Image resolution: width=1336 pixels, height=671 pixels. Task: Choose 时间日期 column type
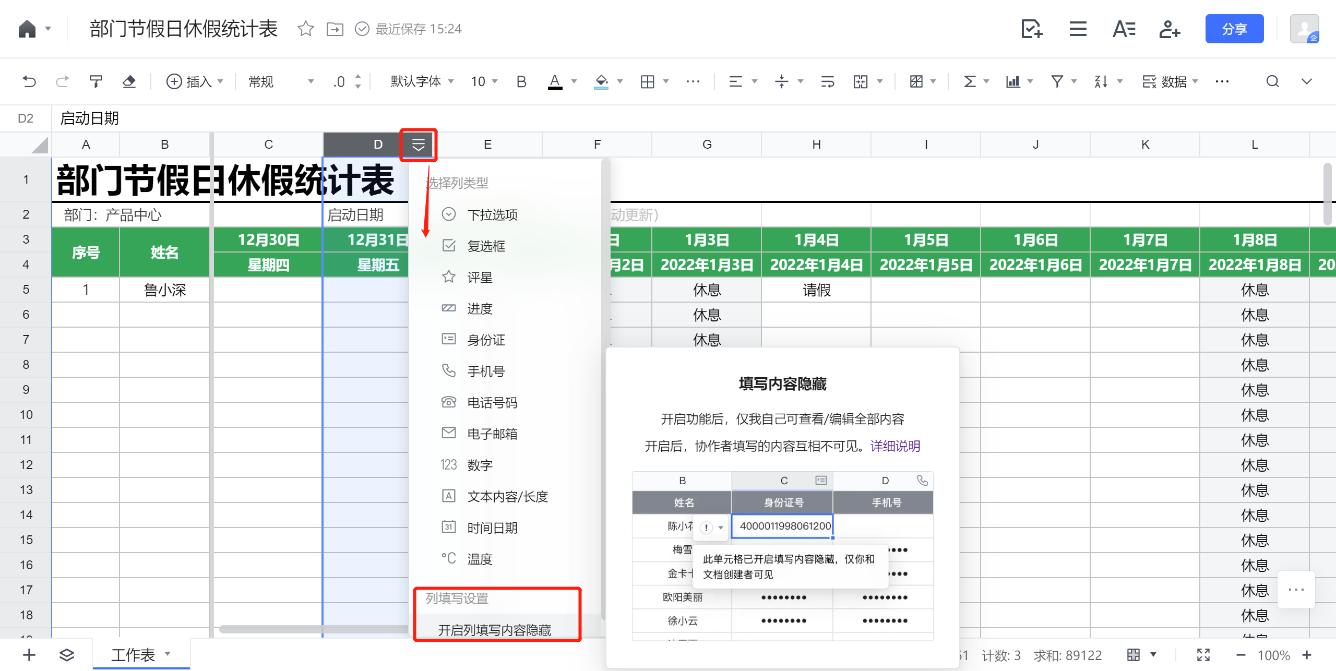pyautogui.click(x=492, y=528)
